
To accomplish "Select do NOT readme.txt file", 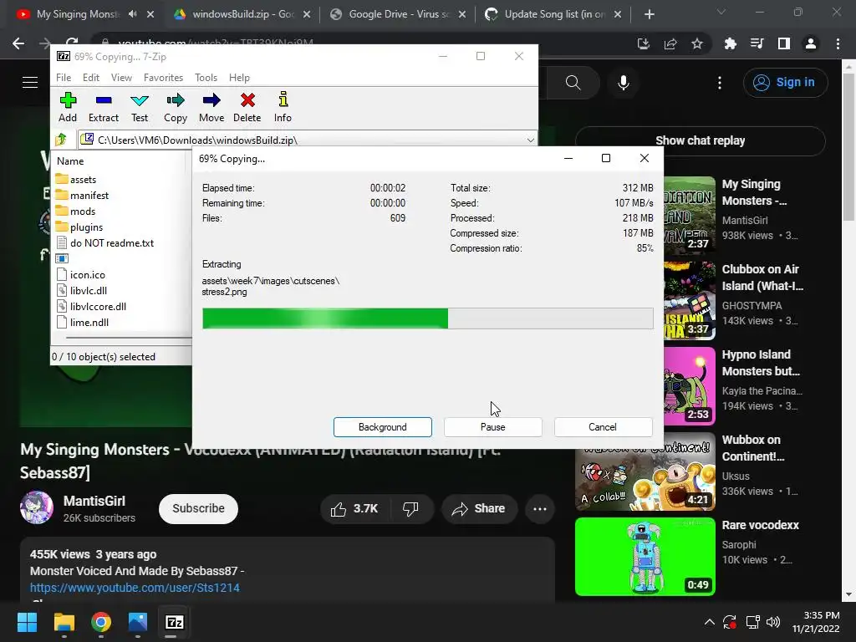I will coord(105,243).
